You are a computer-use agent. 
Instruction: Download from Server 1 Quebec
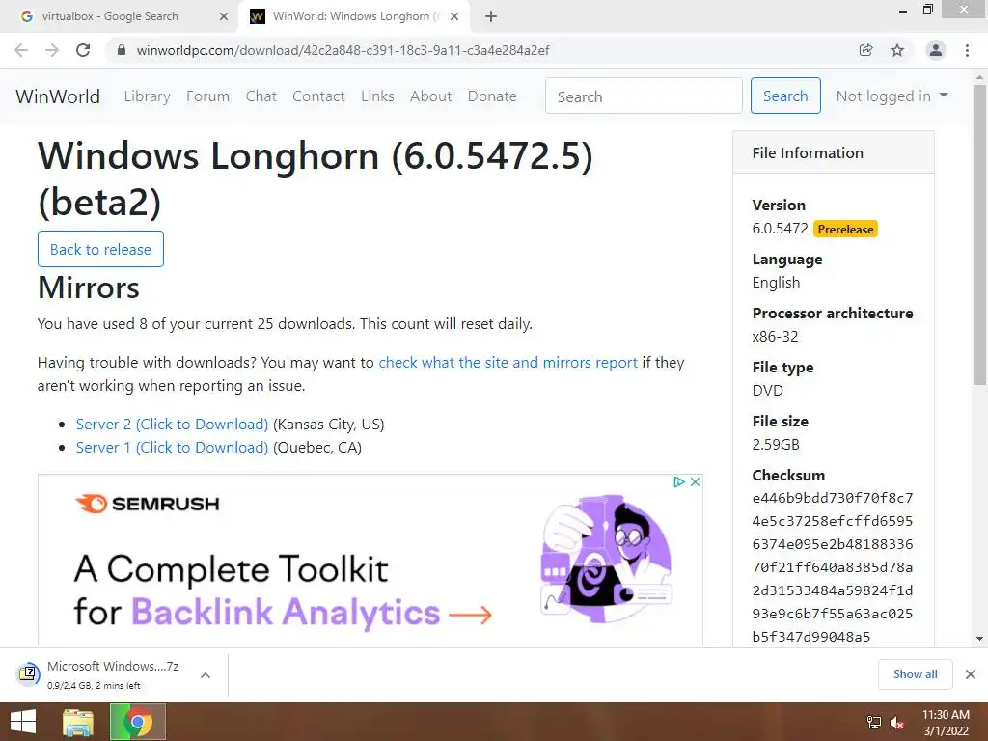pyautogui.click(x=172, y=448)
